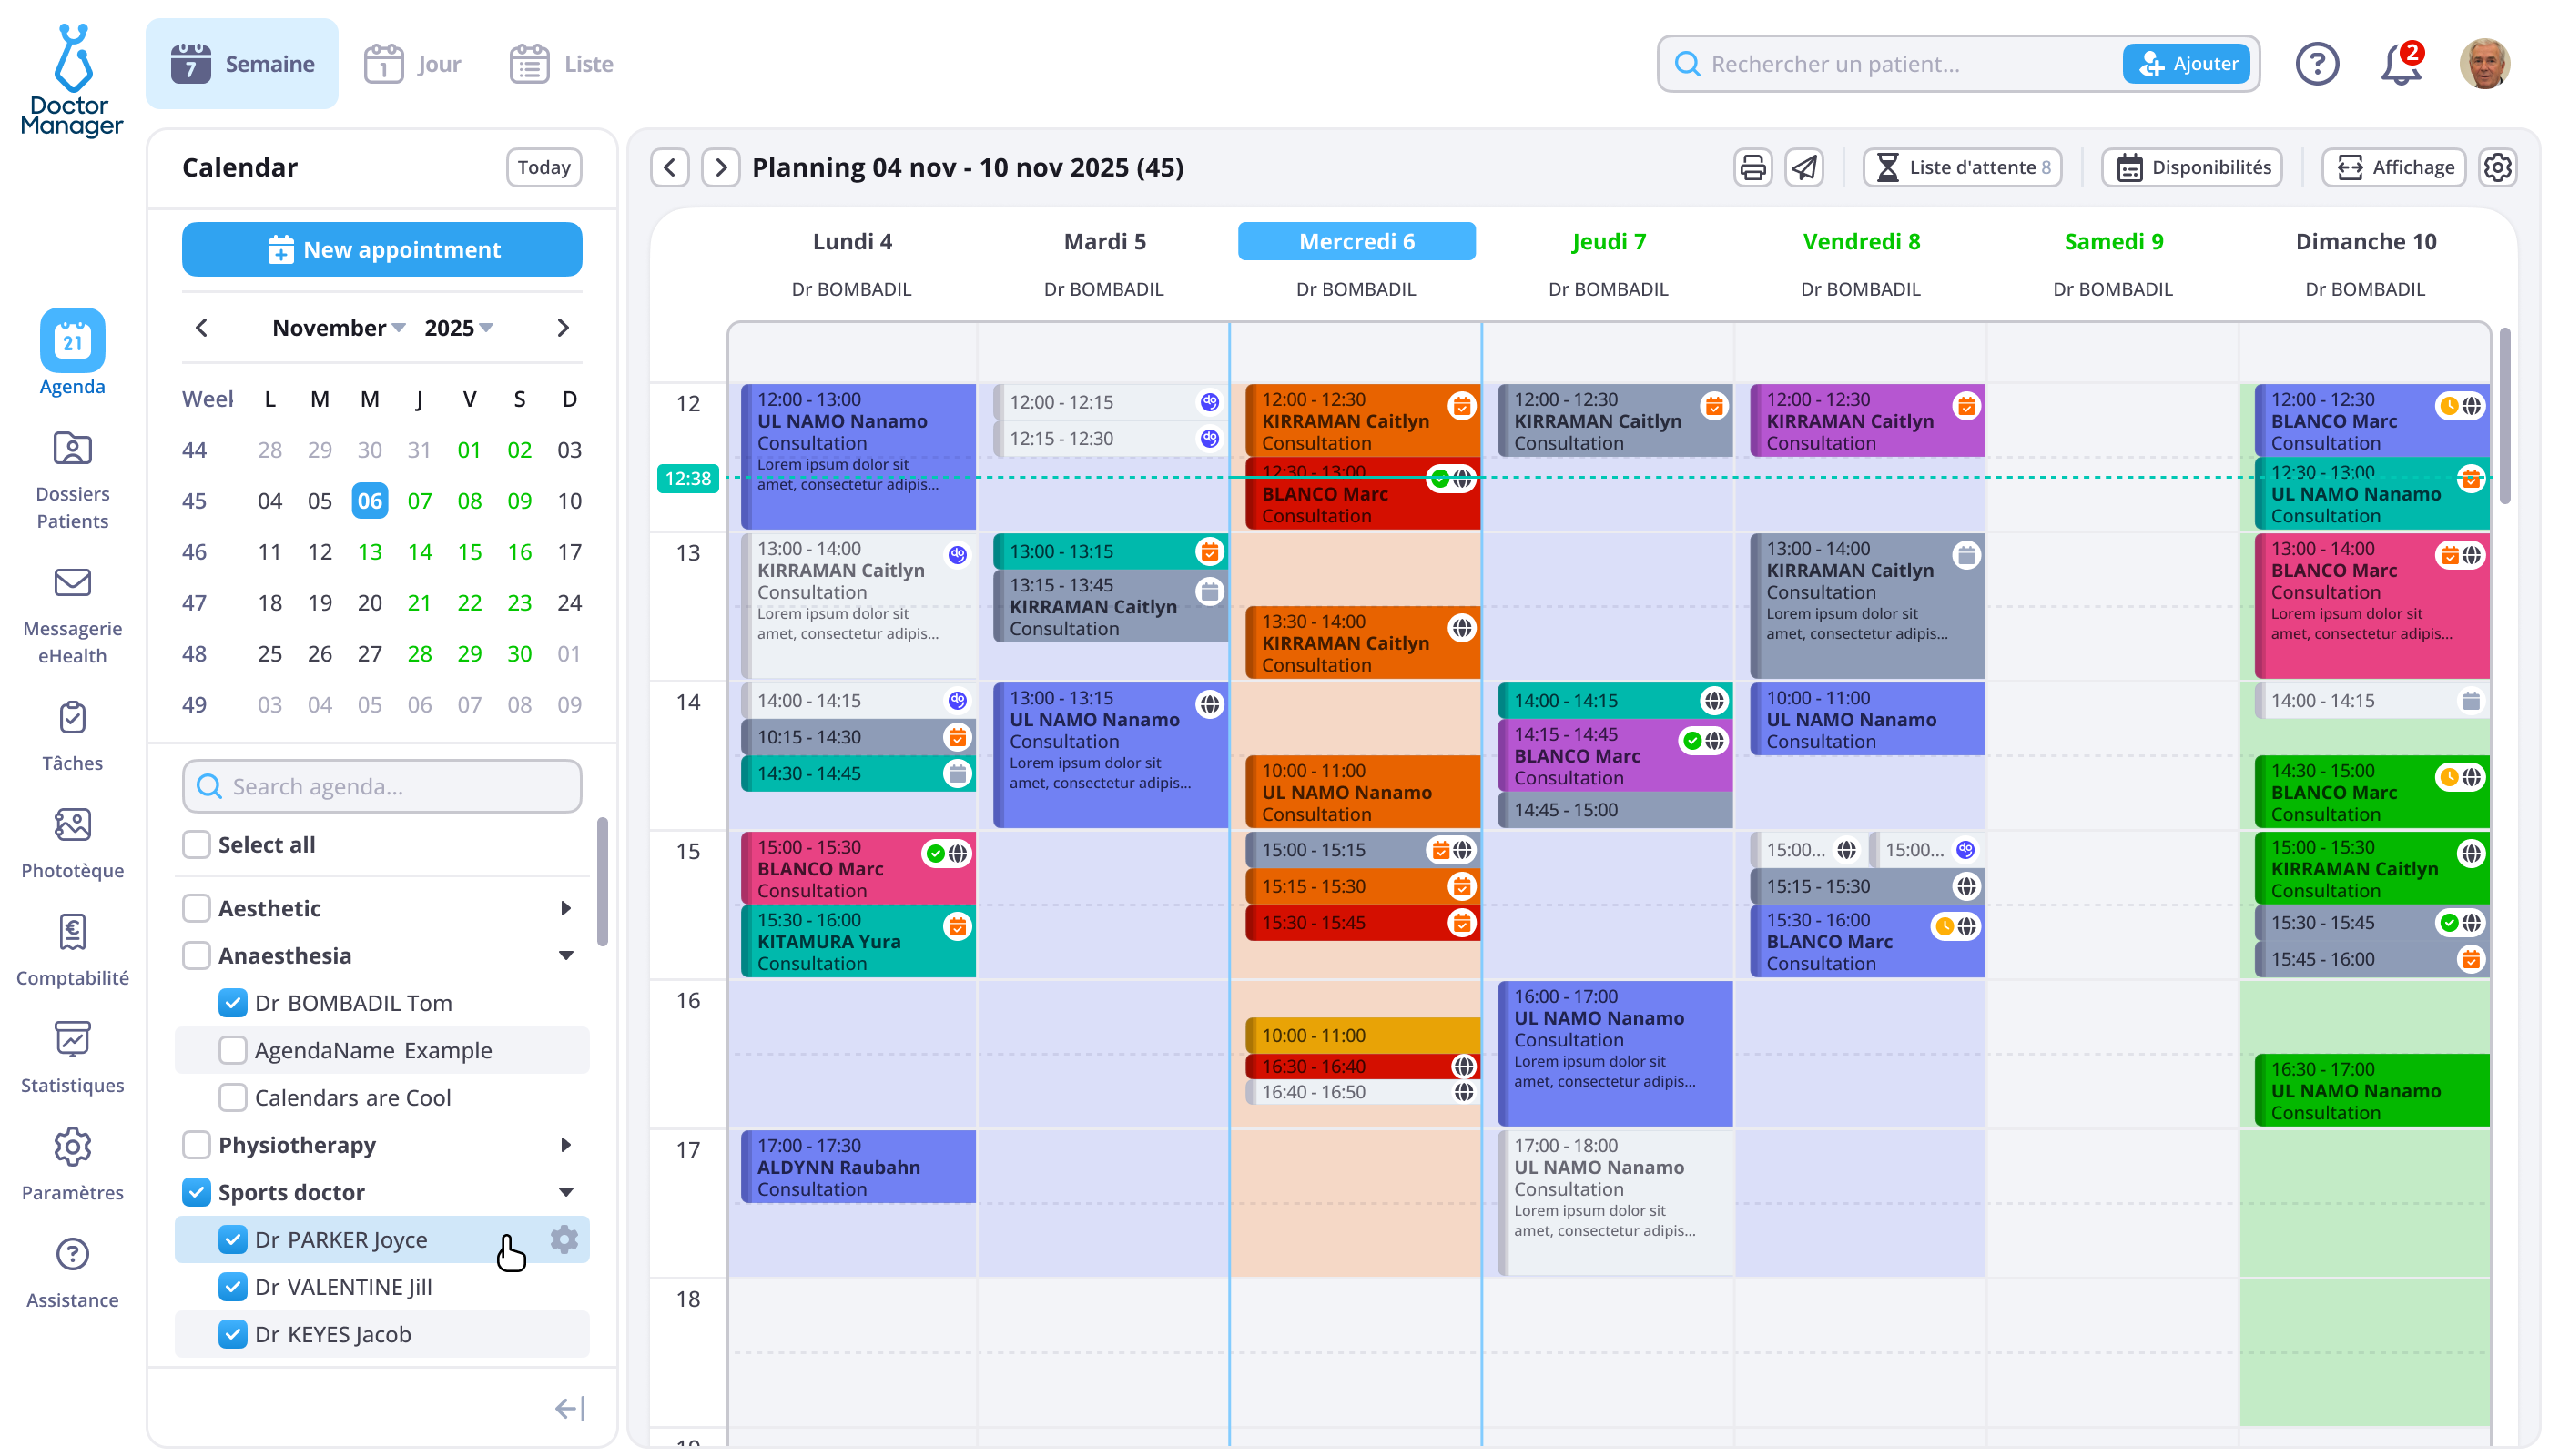
Task: Open the Liste d'attente button
Action: 1962,167
